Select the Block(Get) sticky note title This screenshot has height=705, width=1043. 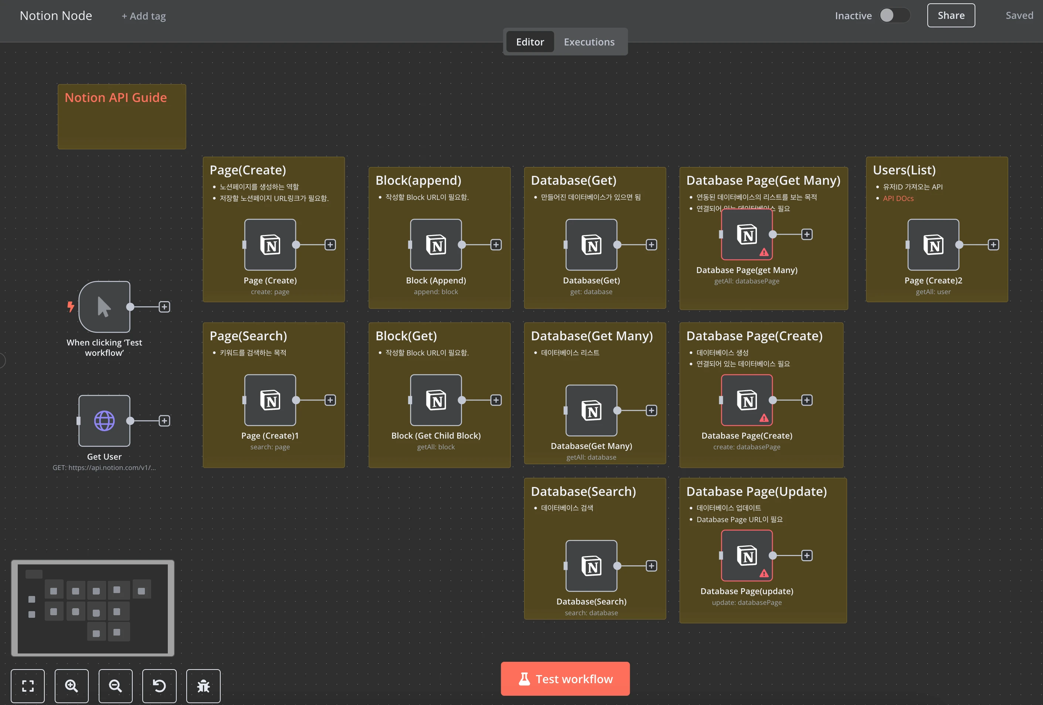(x=406, y=336)
